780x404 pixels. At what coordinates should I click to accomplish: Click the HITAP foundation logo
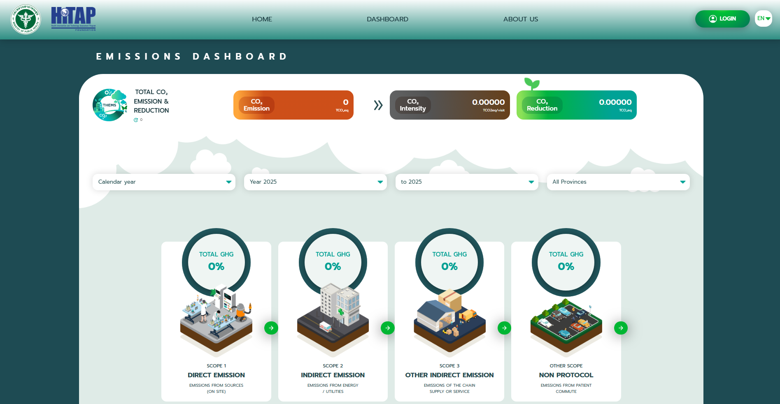[73, 19]
